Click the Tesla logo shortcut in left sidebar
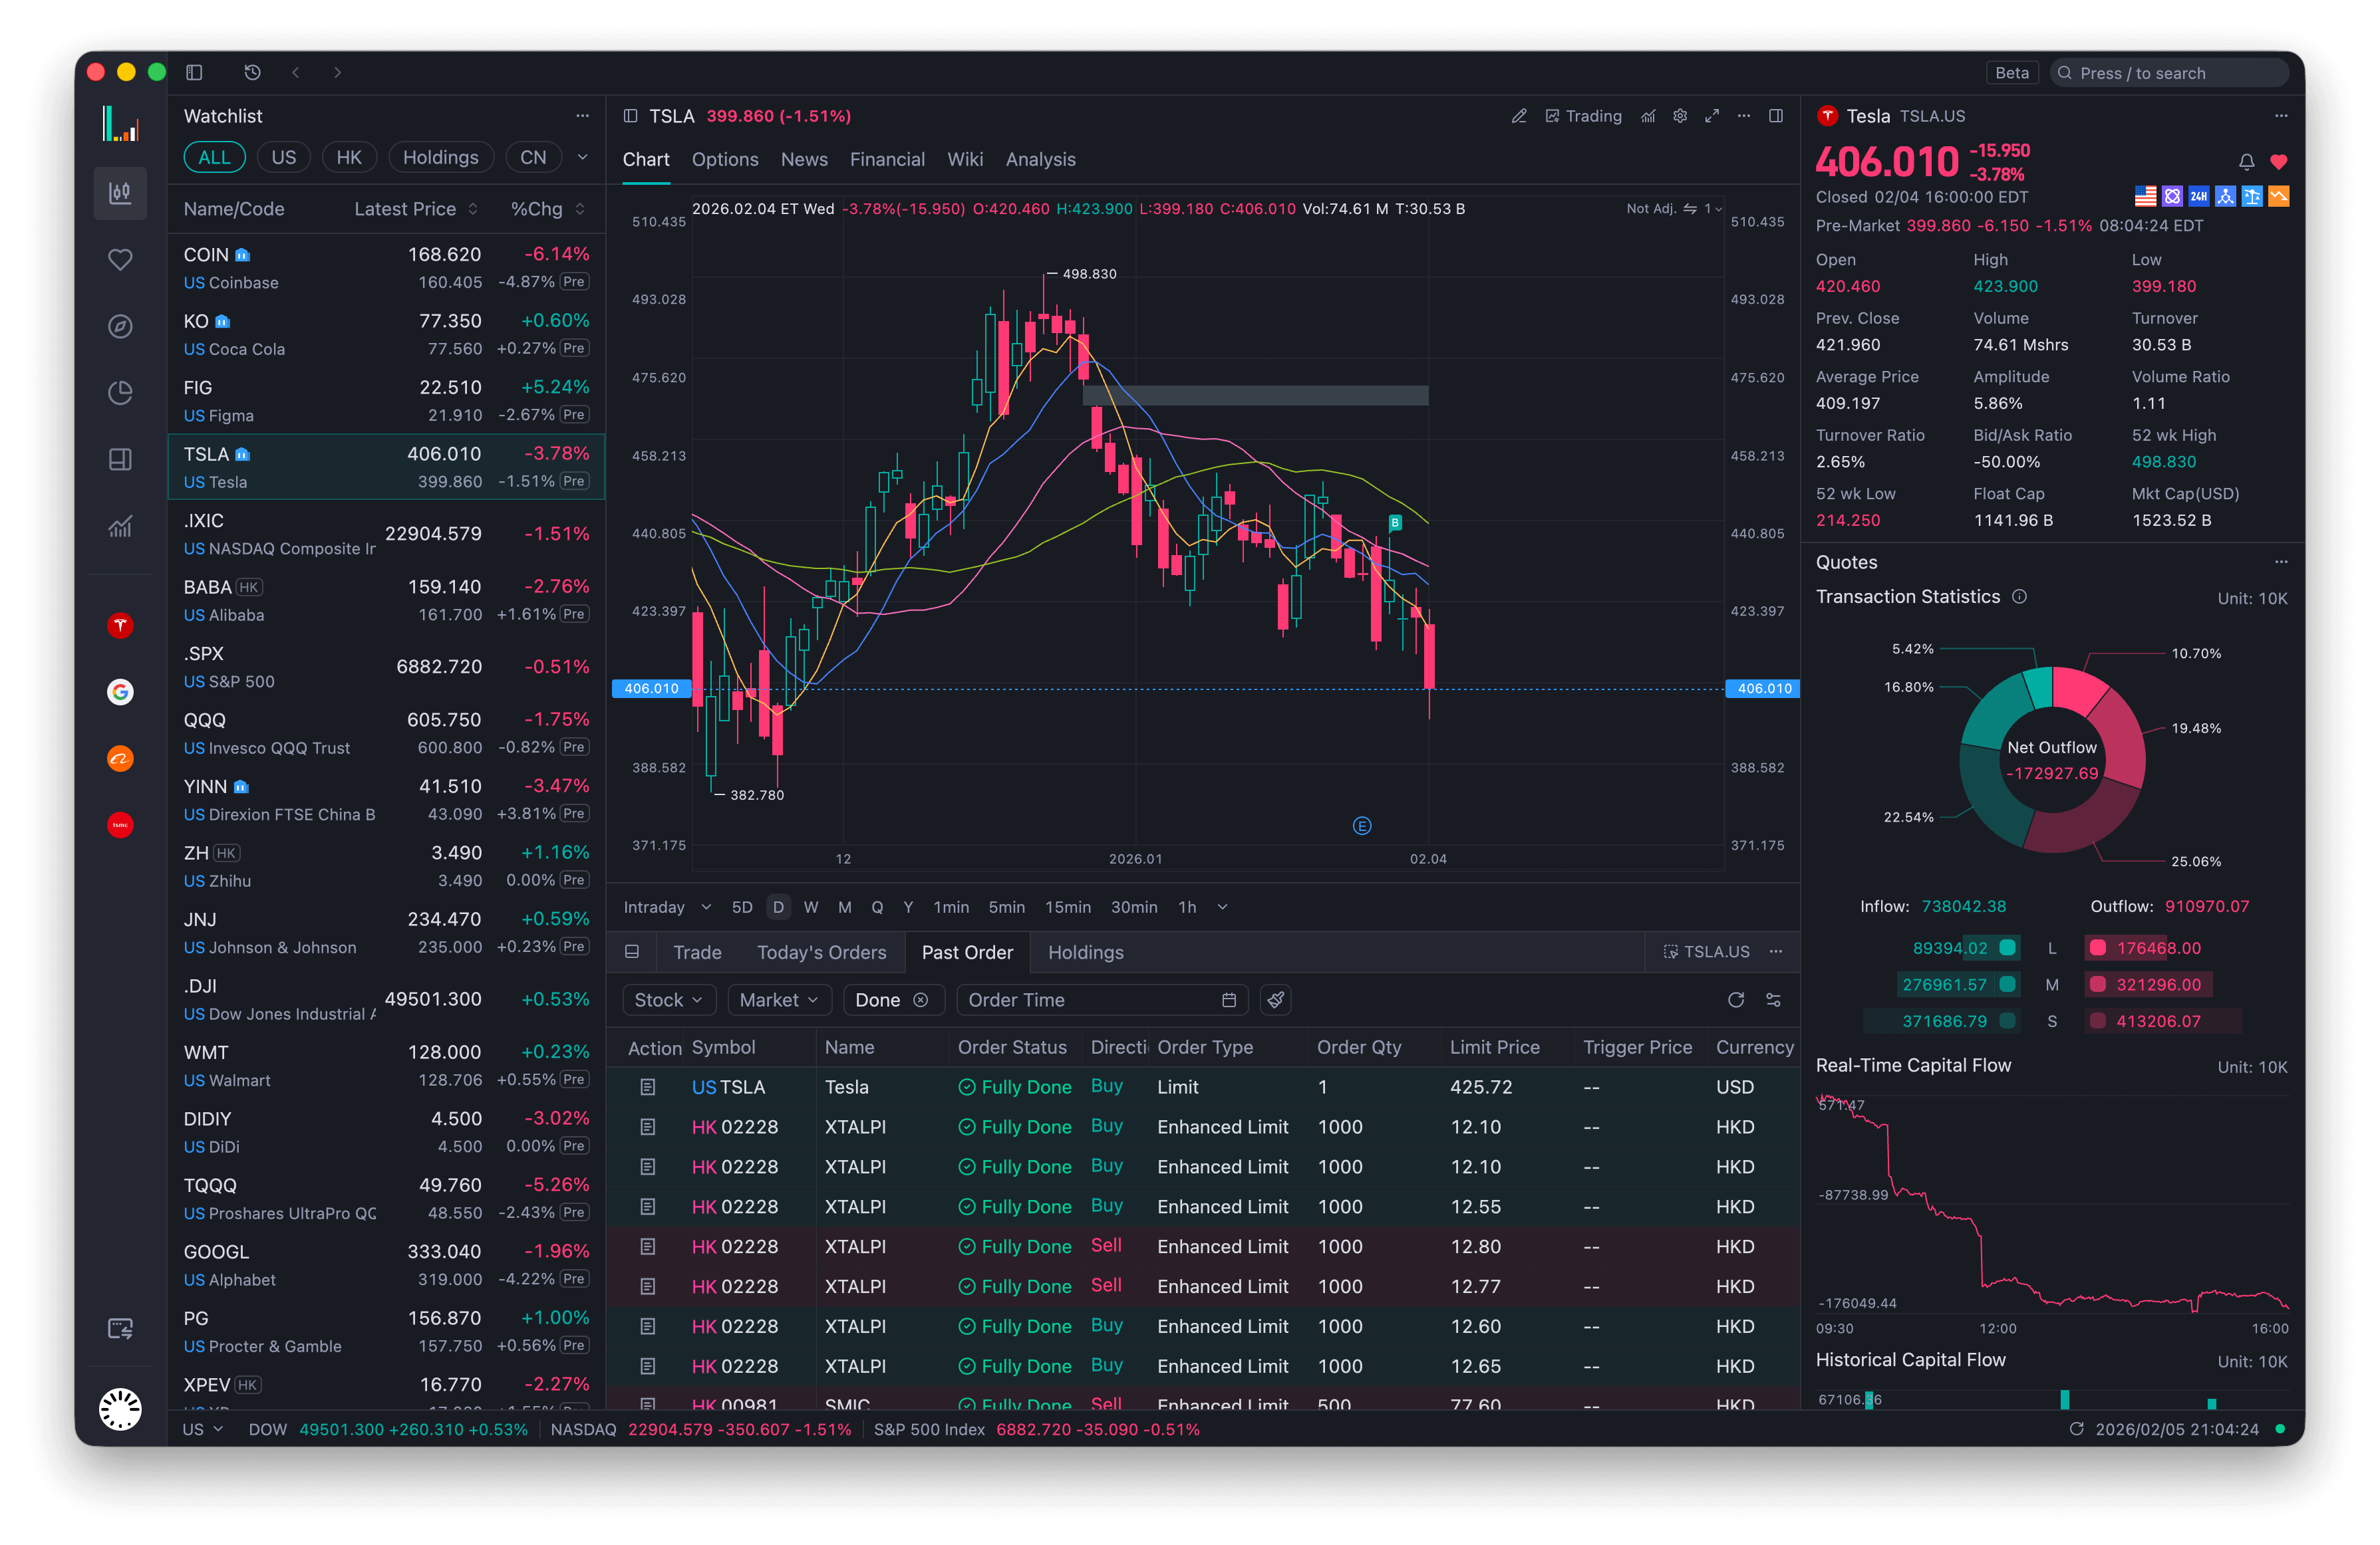Screen dimensions: 2380x1545 (120, 625)
